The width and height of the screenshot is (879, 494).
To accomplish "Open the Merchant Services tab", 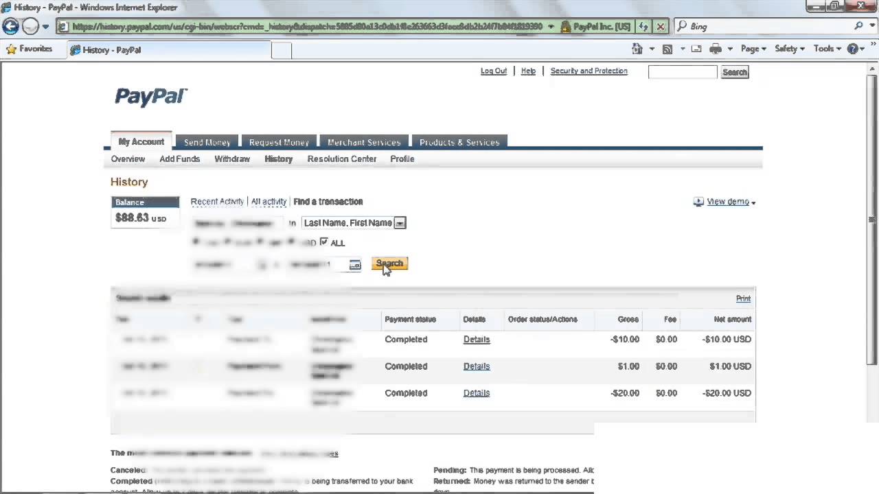I will (364, 142).
